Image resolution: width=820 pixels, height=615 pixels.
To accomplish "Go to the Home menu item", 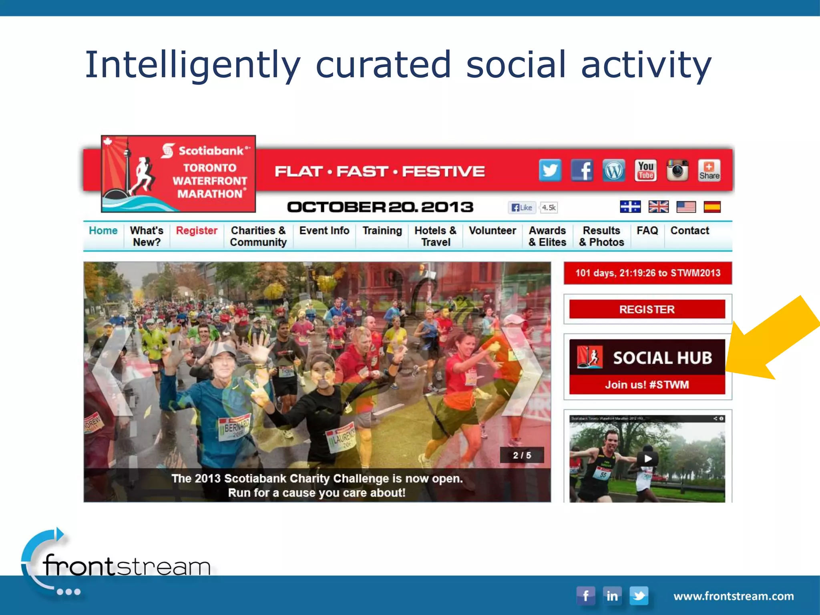I will tap(103, 231).
